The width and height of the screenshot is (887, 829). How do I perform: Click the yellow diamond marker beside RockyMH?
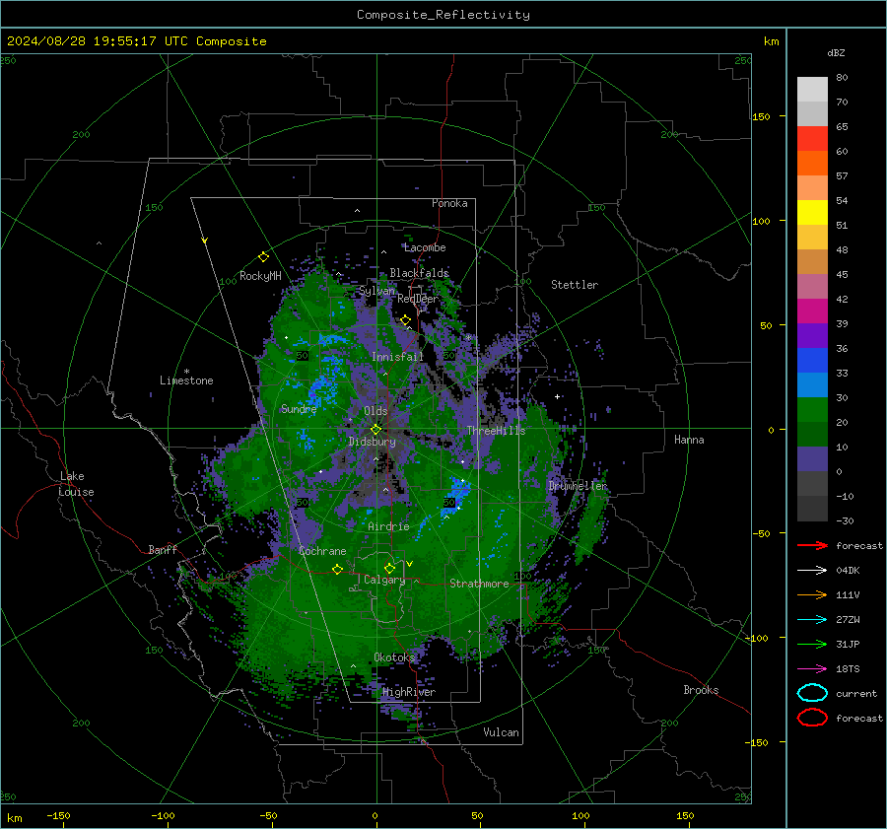[x=263, y=257]
